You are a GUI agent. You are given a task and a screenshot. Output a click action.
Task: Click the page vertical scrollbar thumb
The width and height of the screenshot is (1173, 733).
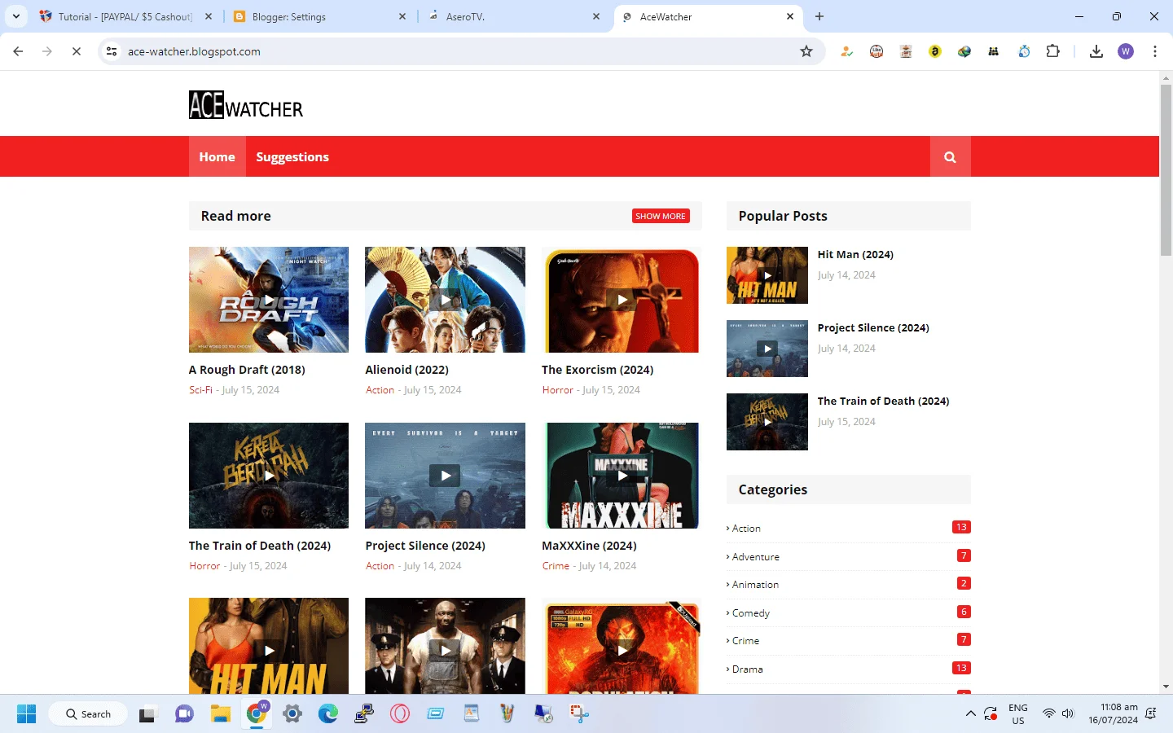1166,171
